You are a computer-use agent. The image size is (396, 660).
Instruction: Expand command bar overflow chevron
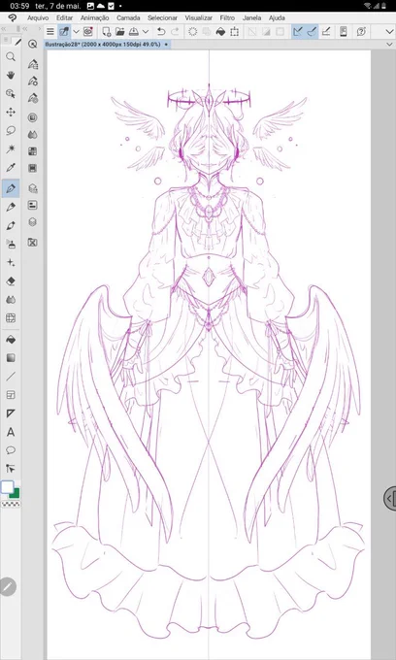(x=389, y=31)
